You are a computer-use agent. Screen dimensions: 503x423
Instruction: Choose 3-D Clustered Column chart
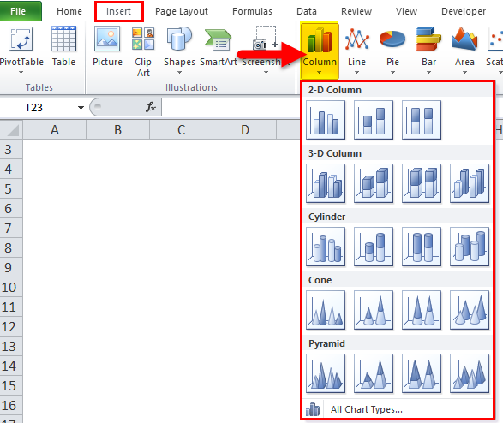pyautogui.click(x=326, y=183)
